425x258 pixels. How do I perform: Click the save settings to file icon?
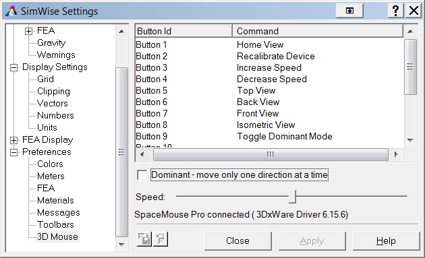144,239
